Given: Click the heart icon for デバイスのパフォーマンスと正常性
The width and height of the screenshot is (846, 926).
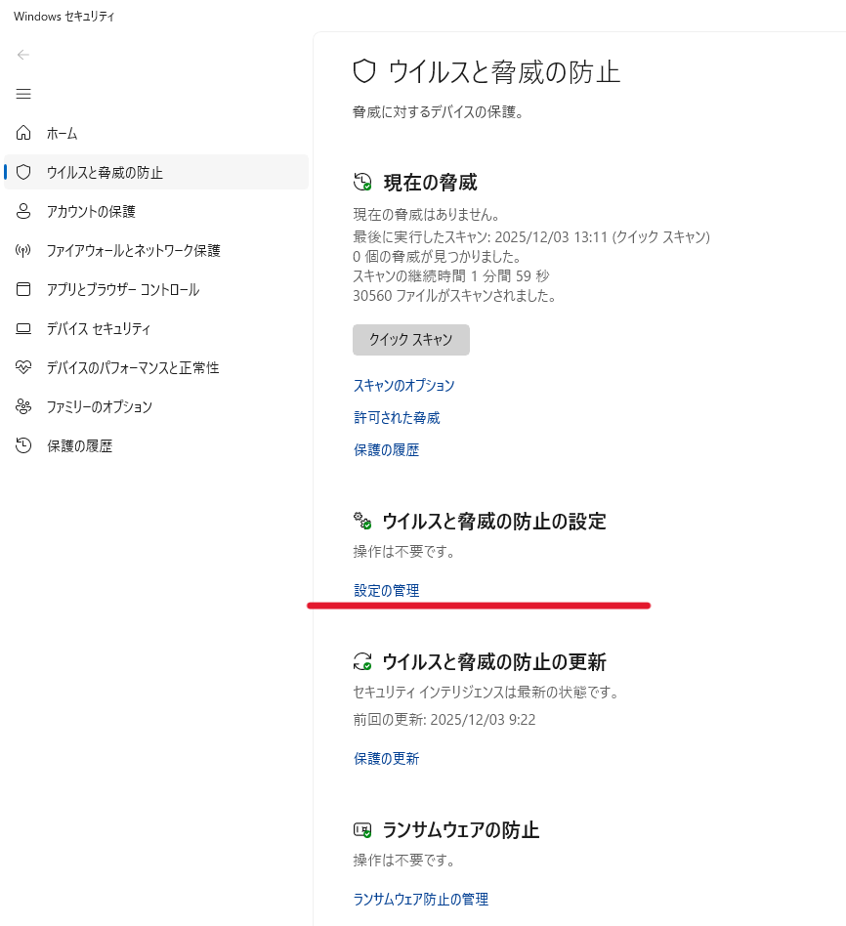Looking at the screenshot, I should [23, 368].
